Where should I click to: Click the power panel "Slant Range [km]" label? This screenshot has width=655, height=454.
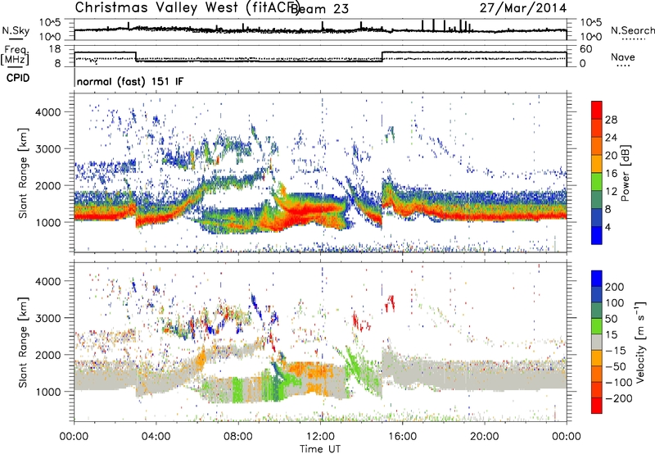23,173
